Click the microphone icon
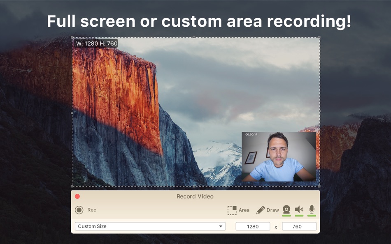The height and width of the screenshot is (244, 391). (x=311, y=209)
